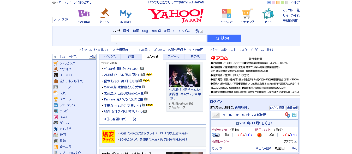
Task: Click the Yahoo! box photo icon beside mail
Action: point(294,115)
